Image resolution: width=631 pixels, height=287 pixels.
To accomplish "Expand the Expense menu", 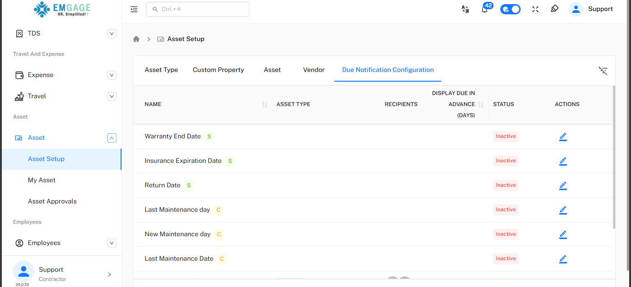I will [111, 75].
